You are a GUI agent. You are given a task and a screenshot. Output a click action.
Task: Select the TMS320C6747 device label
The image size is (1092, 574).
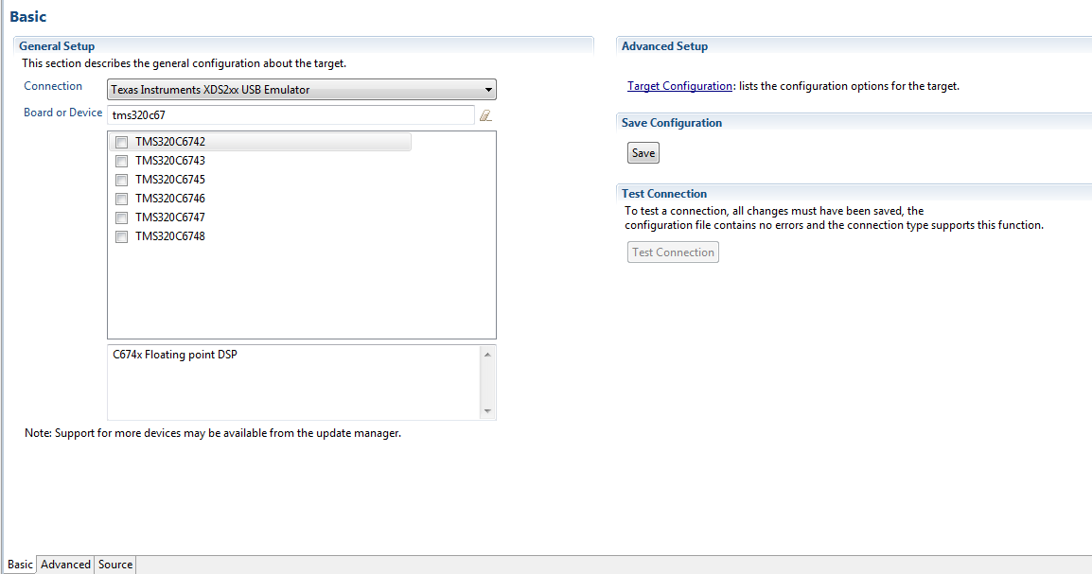coord(170,217)
